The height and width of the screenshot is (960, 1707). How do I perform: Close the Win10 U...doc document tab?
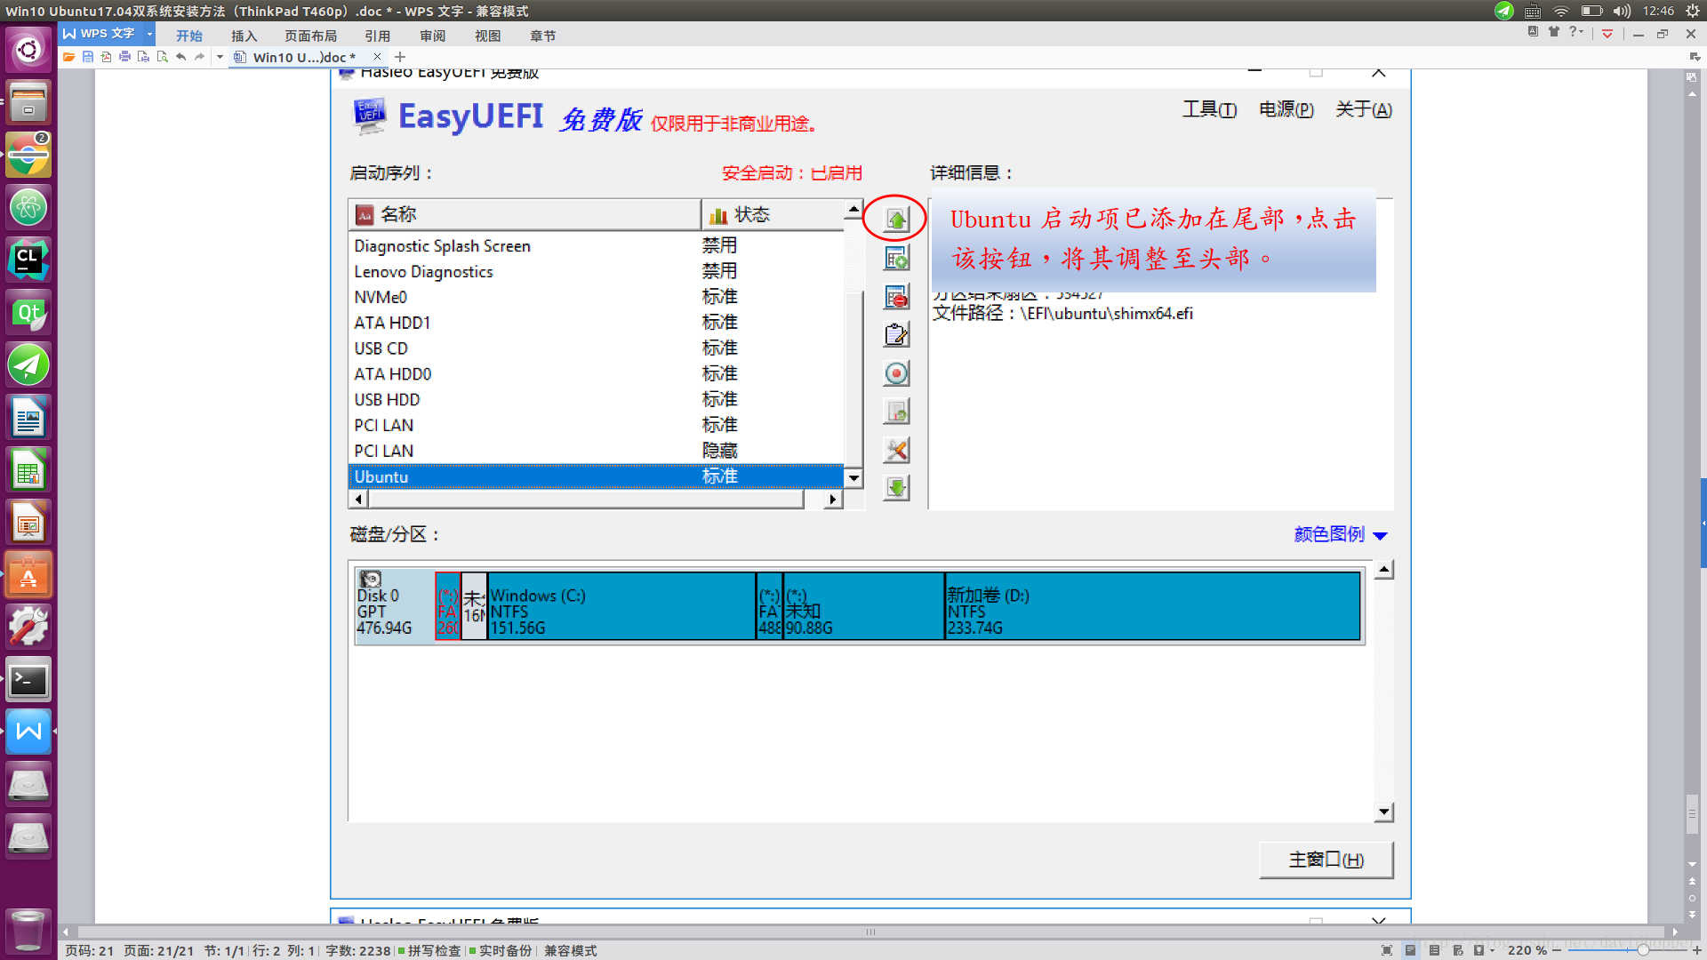[377, 57]
